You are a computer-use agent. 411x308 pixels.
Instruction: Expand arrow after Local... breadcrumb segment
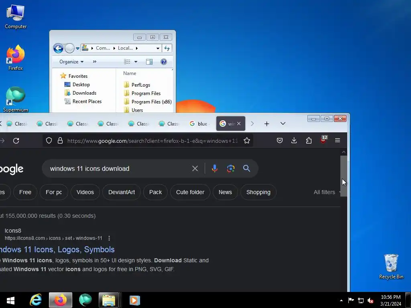136,48
